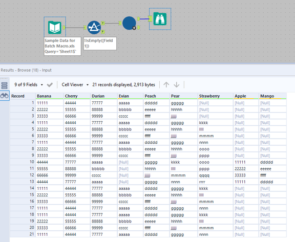Click the Banana cell in record 1

(x=50, y=103)
